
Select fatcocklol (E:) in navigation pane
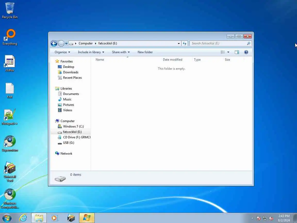(x=70, y=132)
